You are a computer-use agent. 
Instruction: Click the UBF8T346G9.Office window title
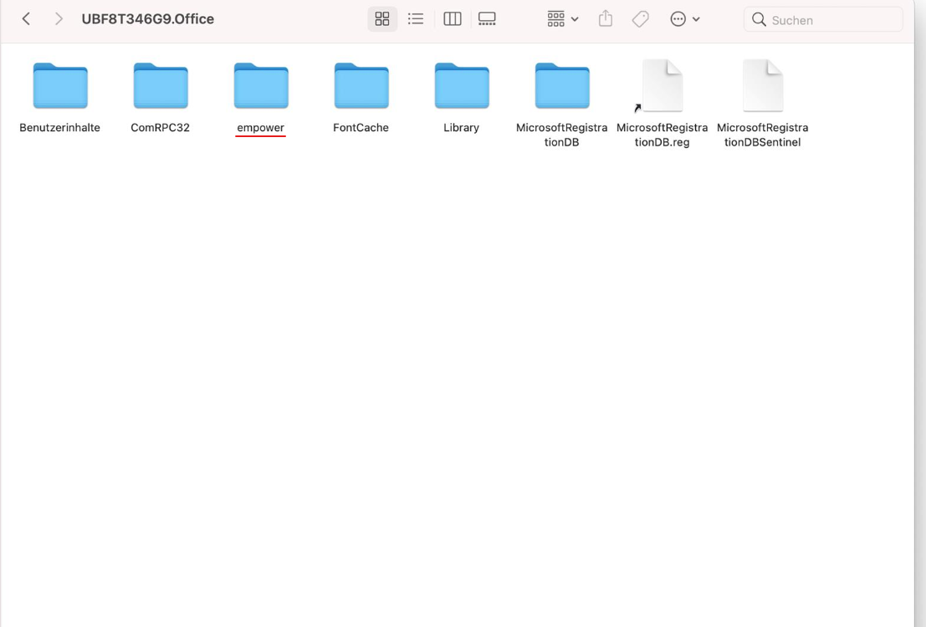click(147, 19)
